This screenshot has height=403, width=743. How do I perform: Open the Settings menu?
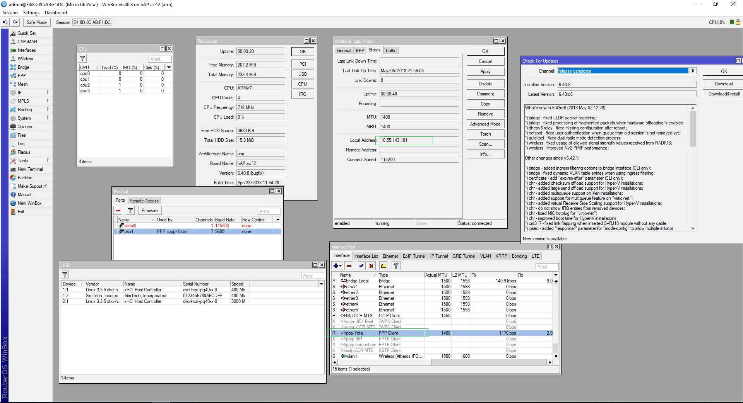coord(31,12)
